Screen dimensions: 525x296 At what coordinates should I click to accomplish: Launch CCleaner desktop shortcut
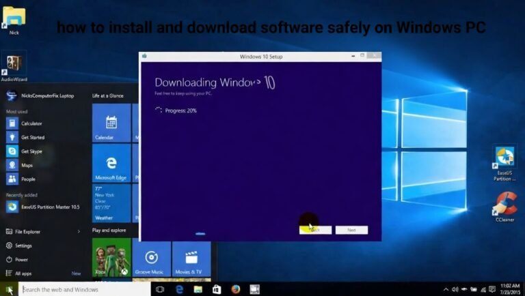click(504, 207)
